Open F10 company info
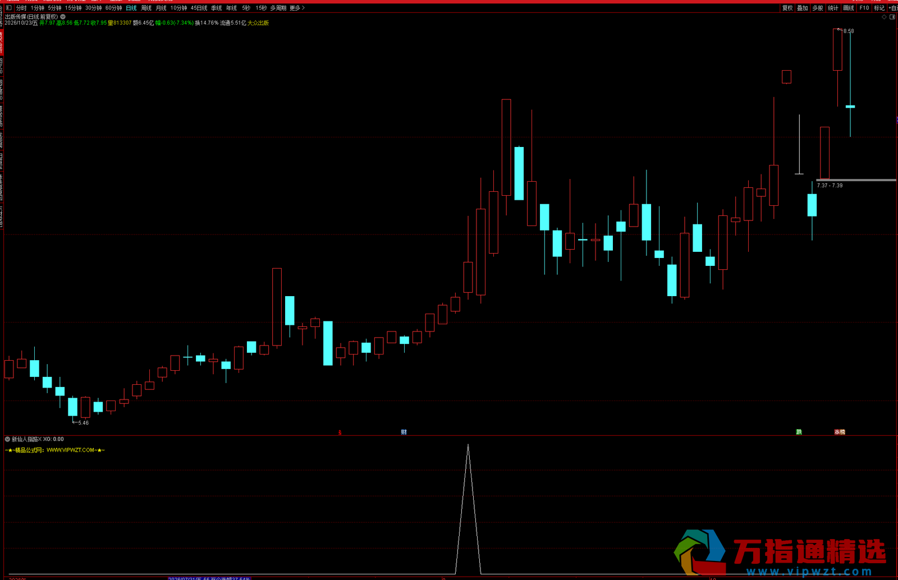Image resolution: width=898 pixels, height=580 pixels. pyautogui.click(x=864, y=8)
